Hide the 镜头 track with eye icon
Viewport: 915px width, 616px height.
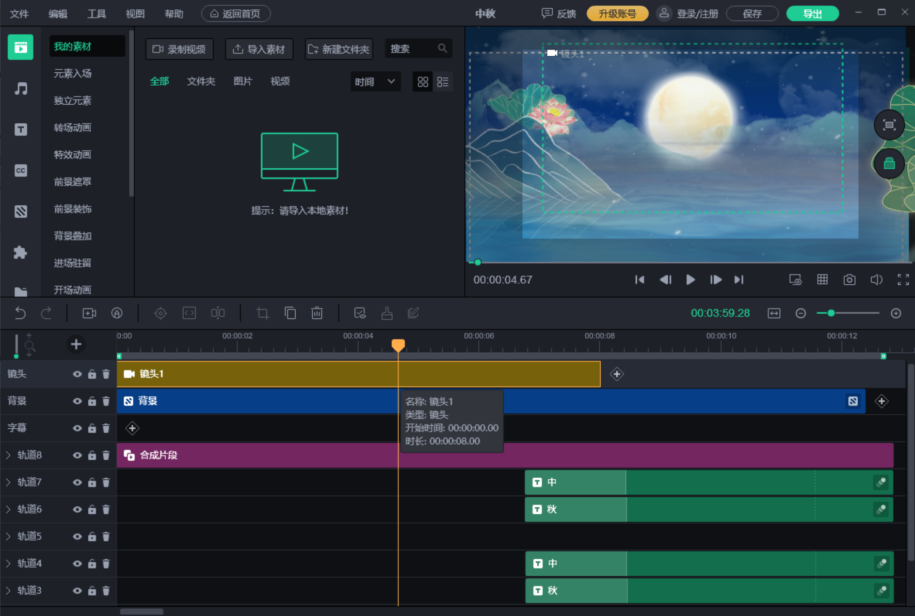coord(77,374)
